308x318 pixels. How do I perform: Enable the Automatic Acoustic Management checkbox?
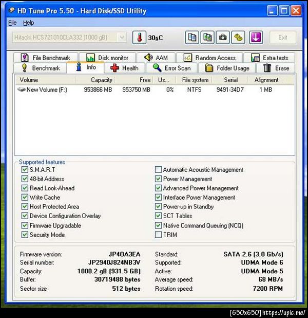[158, 169]
